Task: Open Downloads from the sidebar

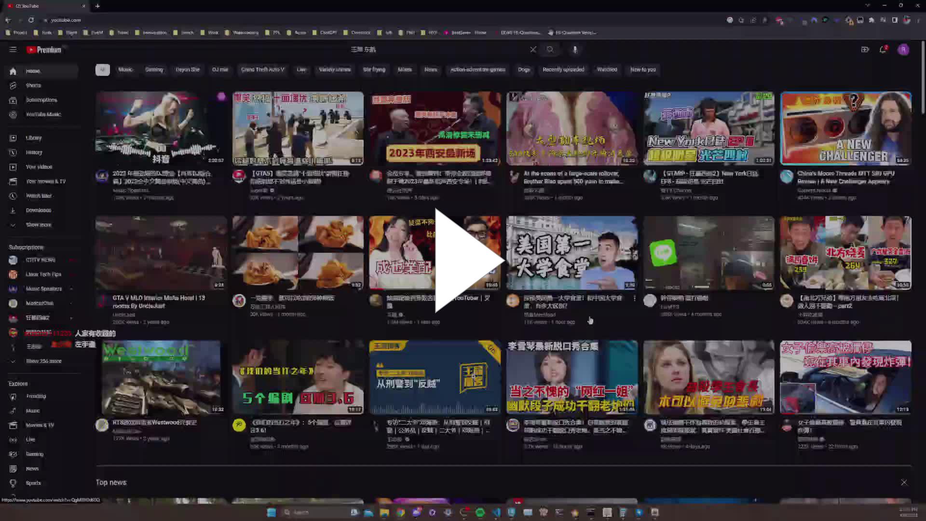Action: (x=39, y=210)
